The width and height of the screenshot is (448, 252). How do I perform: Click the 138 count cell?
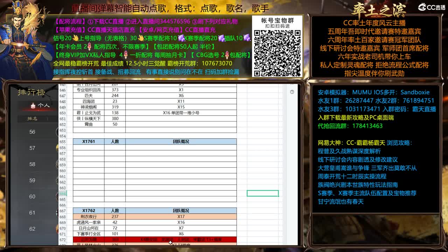point(115,113)
